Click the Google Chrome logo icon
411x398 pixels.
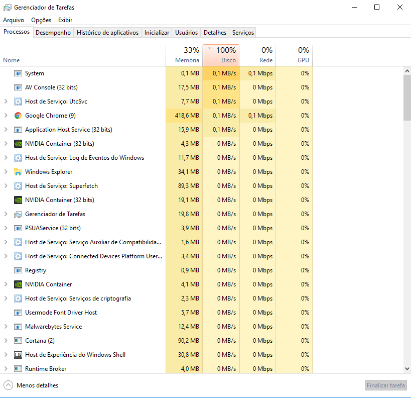[18, 116]
